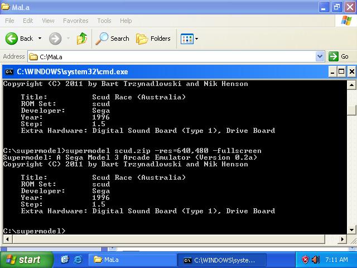Open the Tools menu
357x268 pixels.
pyautogui.click(x=104, y=21)
